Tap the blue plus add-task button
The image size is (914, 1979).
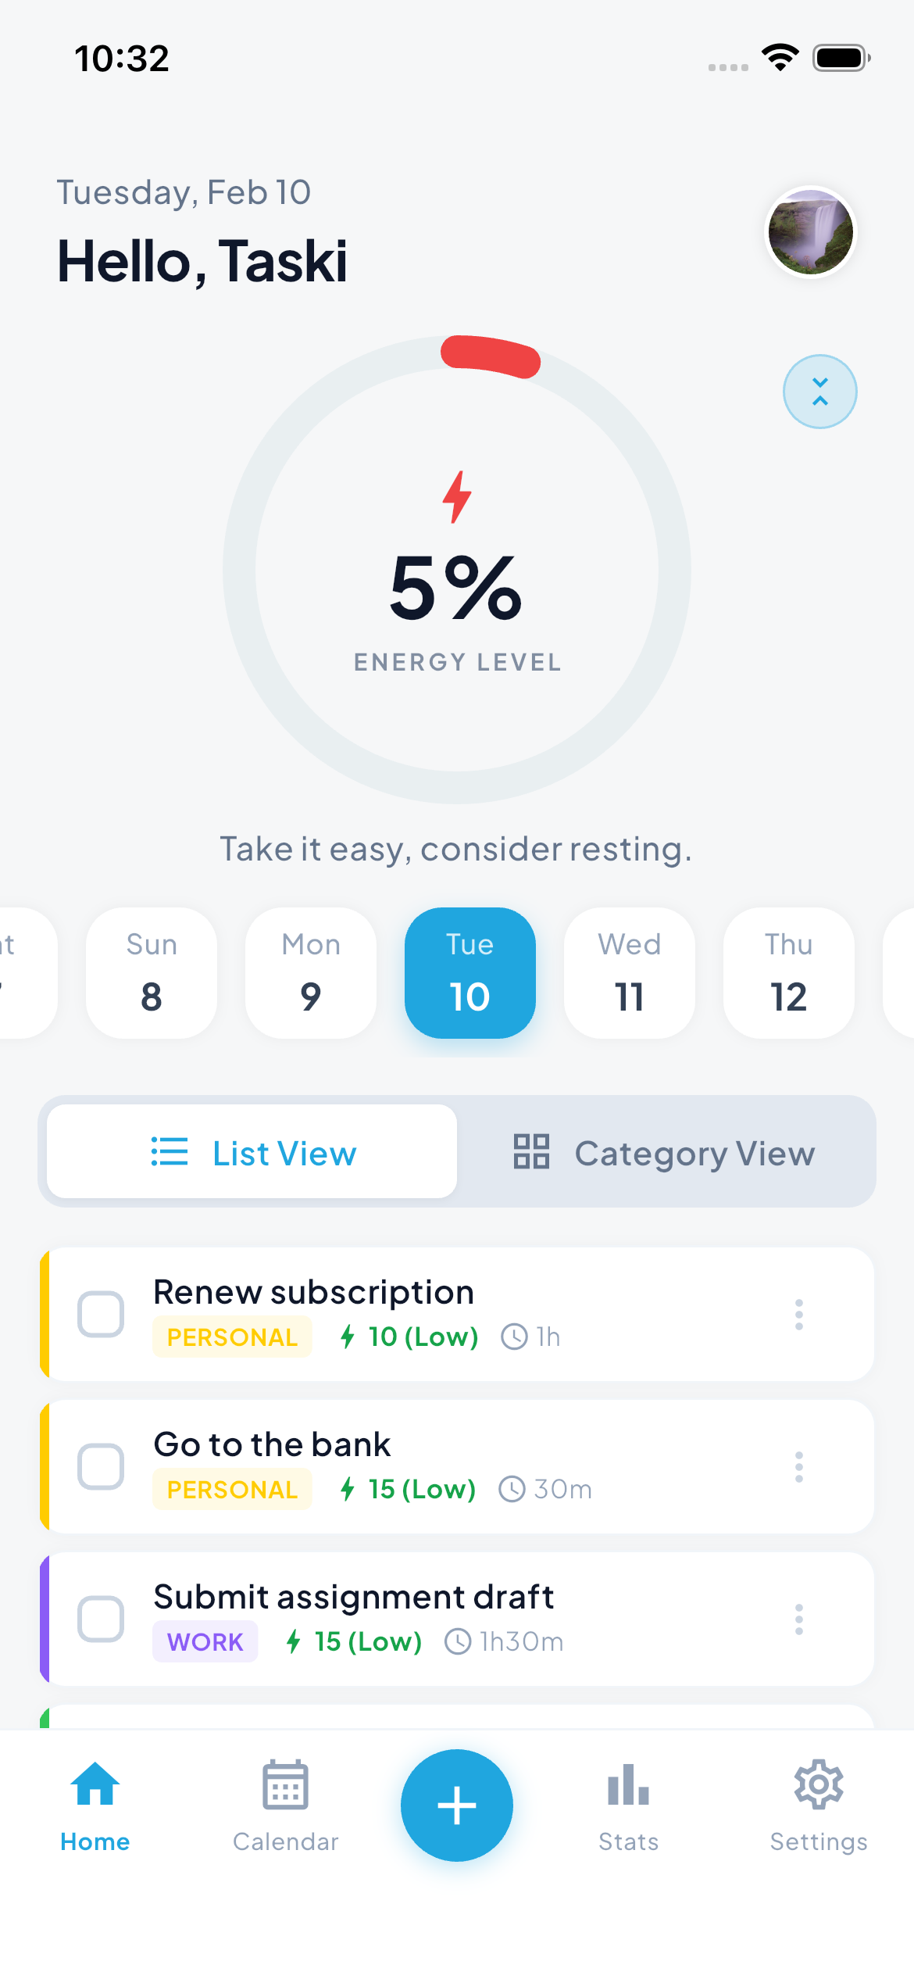[457, 1805]
